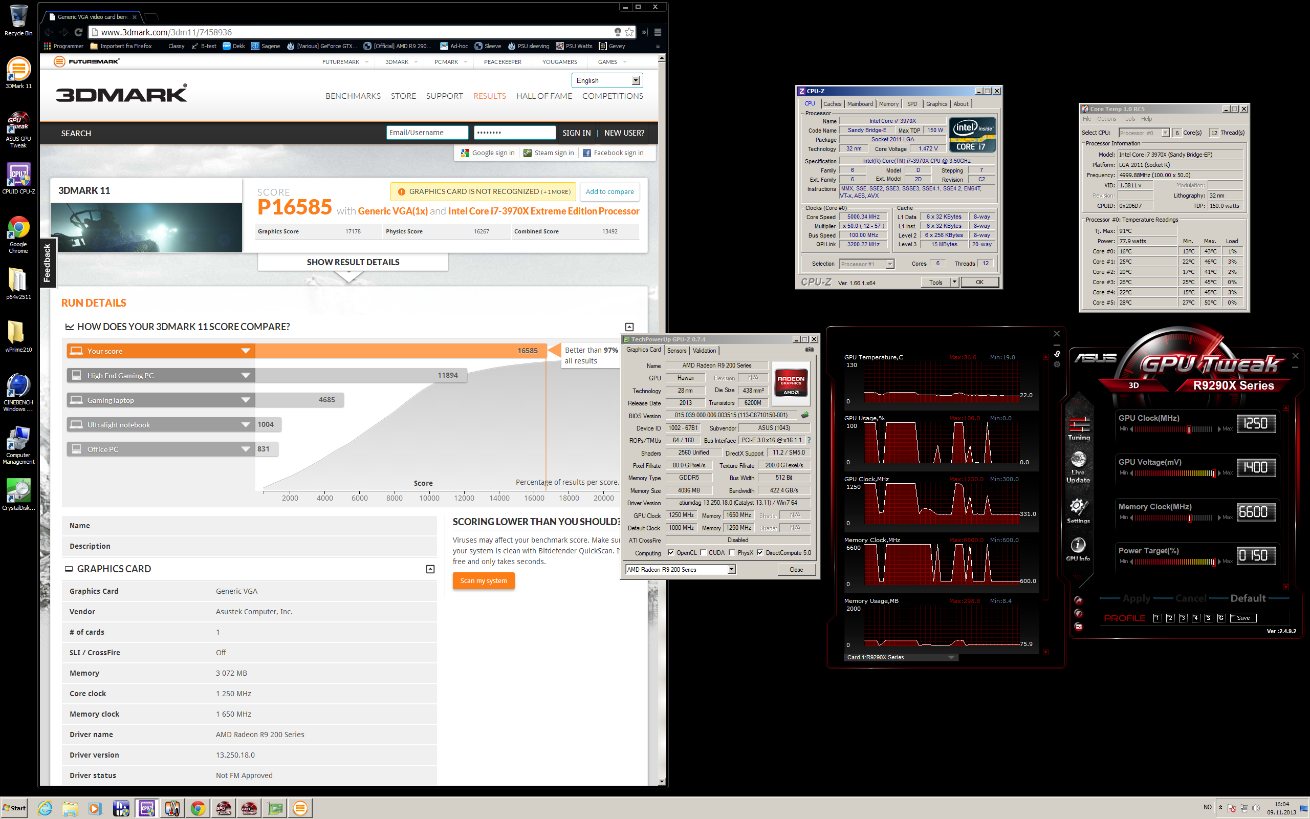Toggle the DirectCompute 5.0 checkbox
This screenshot has height=819, width=1310.
tap(760, 552)
